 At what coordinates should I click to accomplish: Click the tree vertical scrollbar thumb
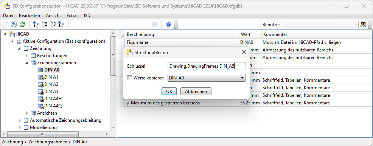tap(113, 56)
